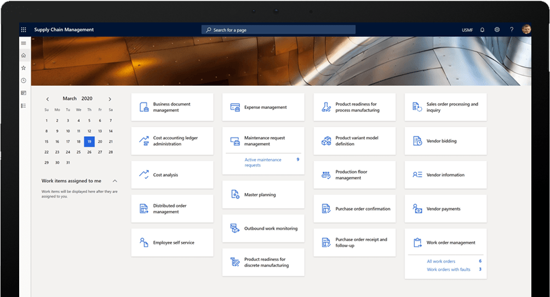Viewport: 550px width, 297px height.
Task: Go to Home in the sidebar
Action: coord(24,55)
